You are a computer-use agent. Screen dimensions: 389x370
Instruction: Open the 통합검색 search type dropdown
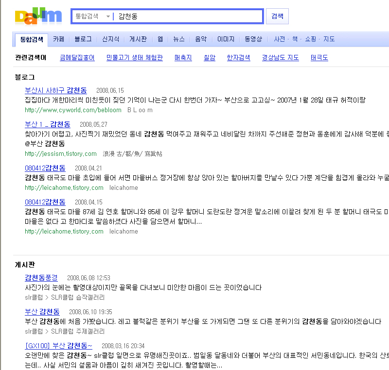92,17
